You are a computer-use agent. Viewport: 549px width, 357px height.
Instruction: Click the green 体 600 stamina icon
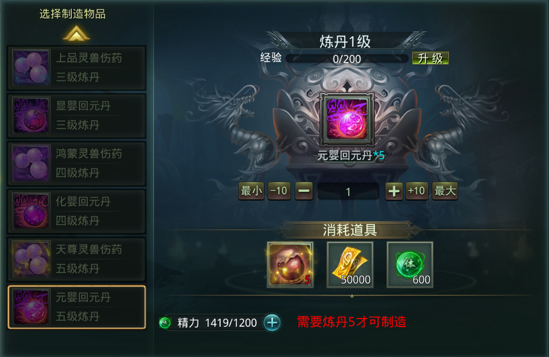click(x=410, y=264)
